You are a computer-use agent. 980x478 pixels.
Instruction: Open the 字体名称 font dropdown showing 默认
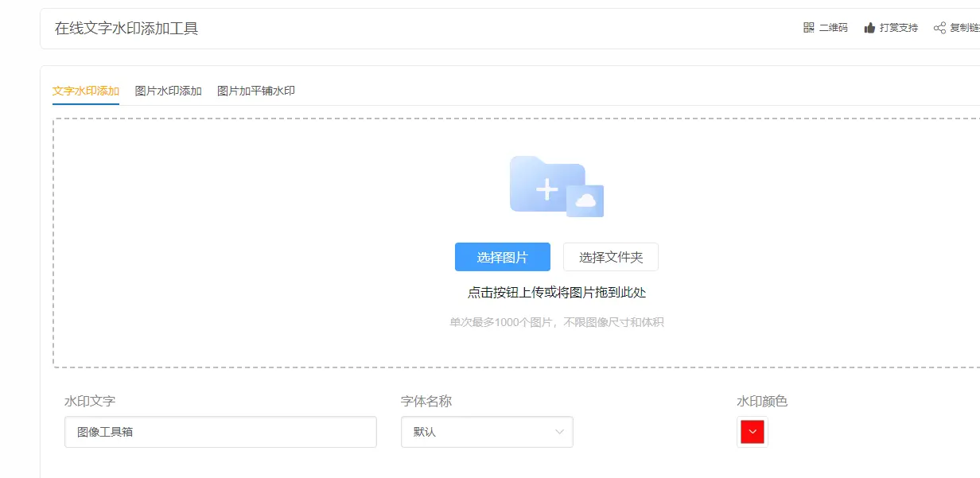477,431
